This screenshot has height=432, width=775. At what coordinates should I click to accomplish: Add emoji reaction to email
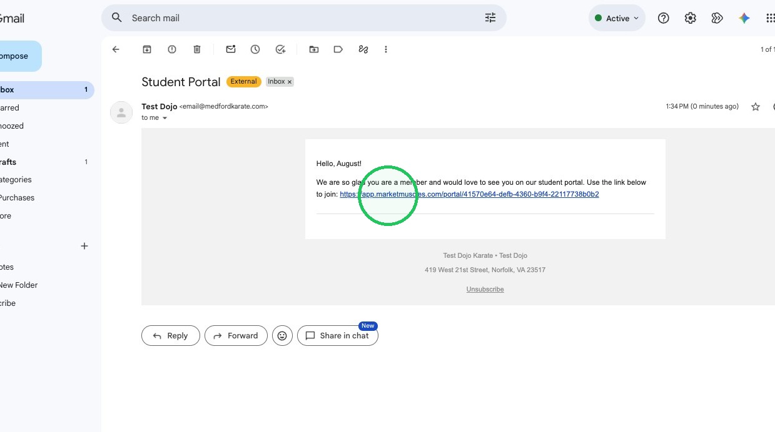point(282,336)
